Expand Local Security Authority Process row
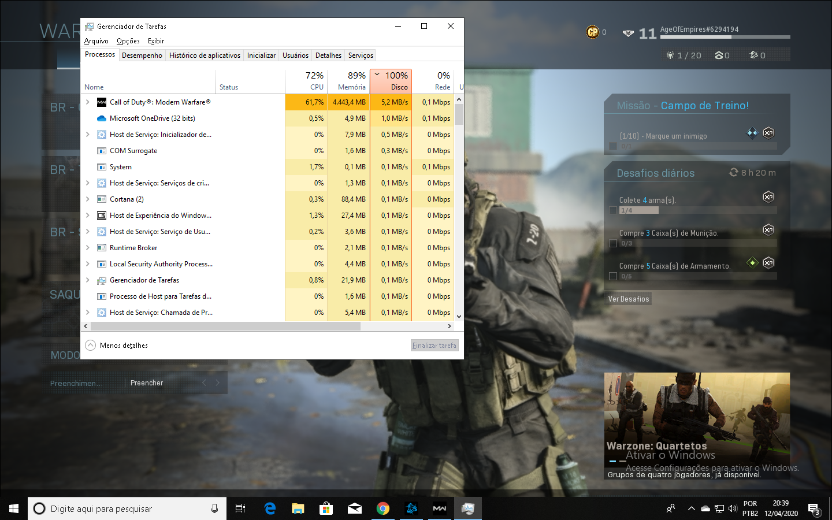Screen dimensions: 832x520 click(x=88, y=264)
